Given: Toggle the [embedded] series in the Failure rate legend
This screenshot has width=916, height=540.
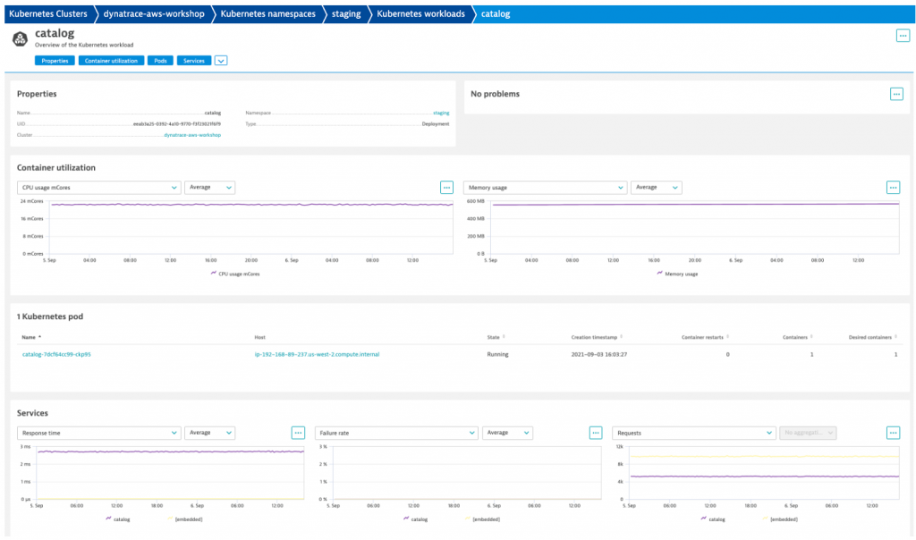Looking at the screenshot, I should pos(482,519).
